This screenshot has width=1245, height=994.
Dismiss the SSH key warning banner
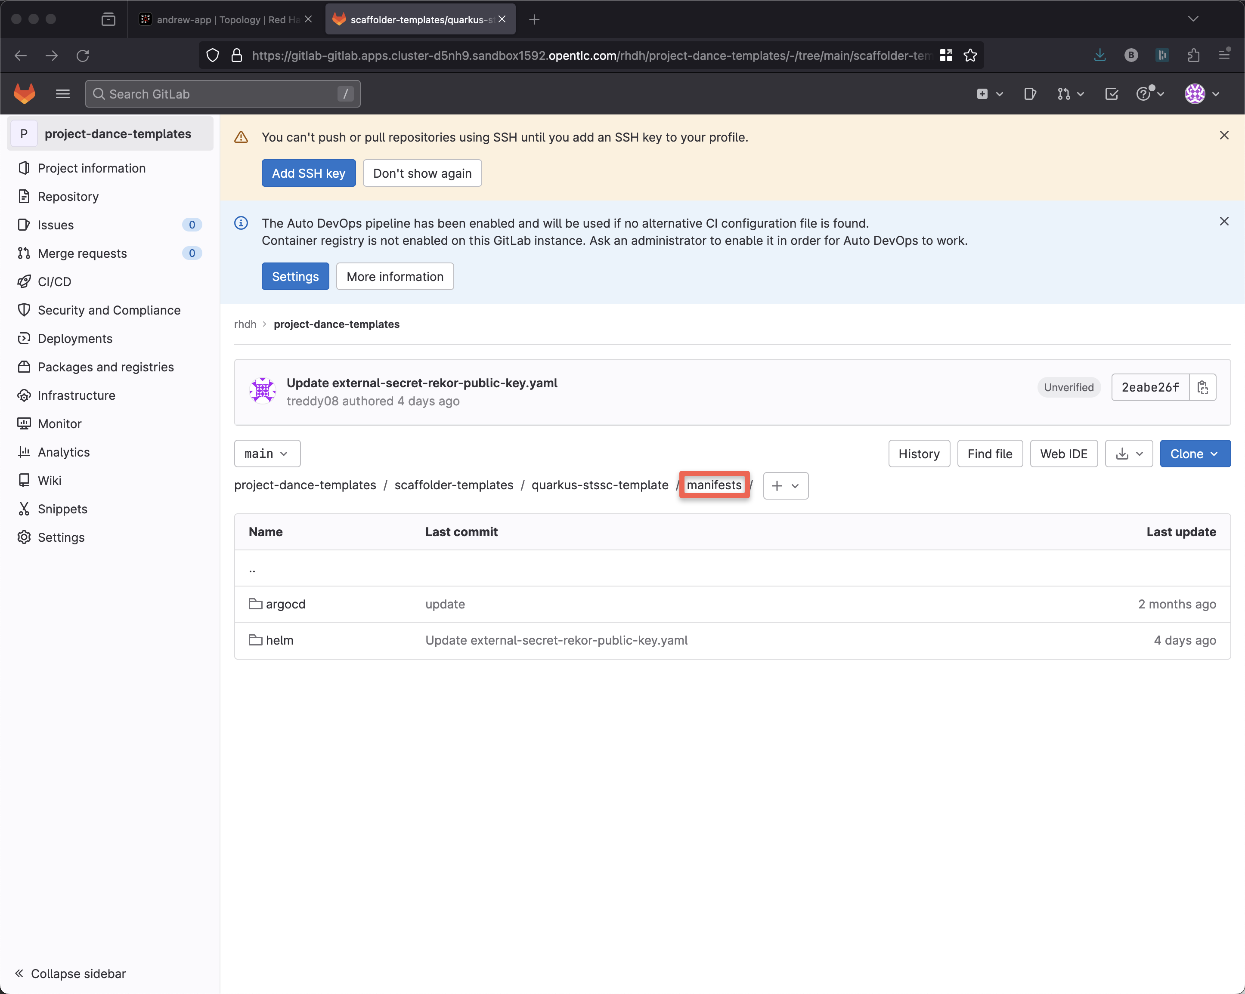click(1223, 135)
